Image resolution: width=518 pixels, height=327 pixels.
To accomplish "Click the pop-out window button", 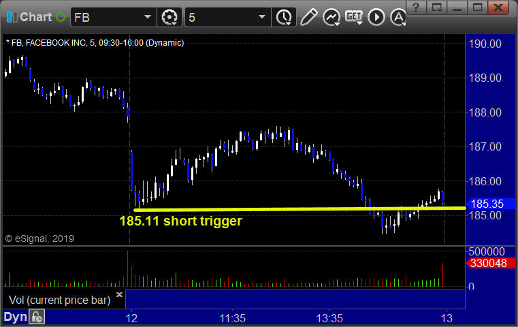I will [437, 7].
